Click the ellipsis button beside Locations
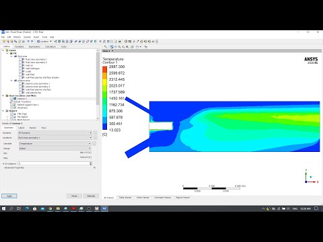The height and width of the screenshot is (242, 323). pyautogui.click(x=95, y=138)
